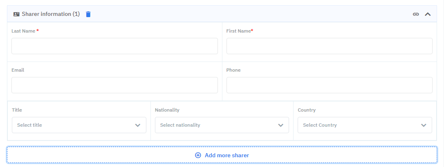Click the Country label text

coord(307,110)
